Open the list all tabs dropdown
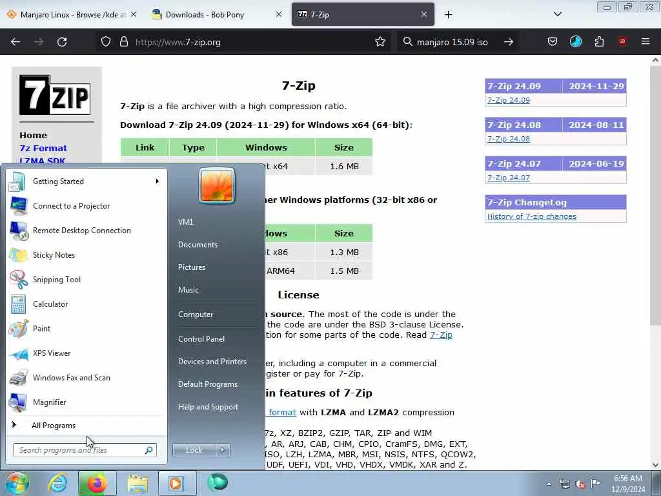Screen dimensions: 661x496 pos(557,14)
